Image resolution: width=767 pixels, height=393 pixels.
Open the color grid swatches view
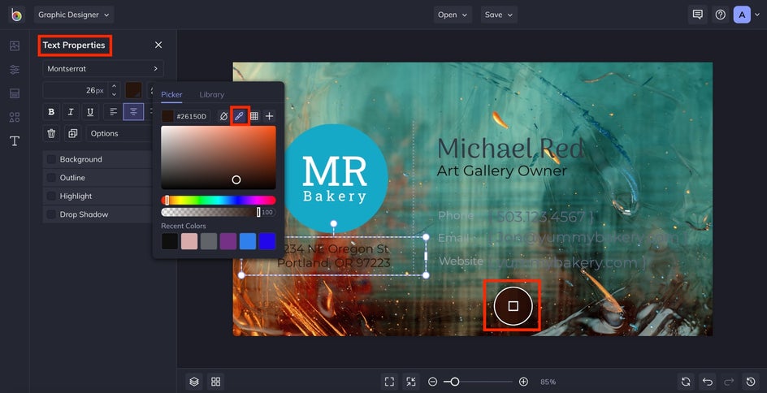254,116
